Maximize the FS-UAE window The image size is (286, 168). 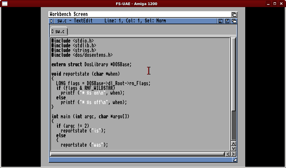pyautogui.click(x=275, y=4)
